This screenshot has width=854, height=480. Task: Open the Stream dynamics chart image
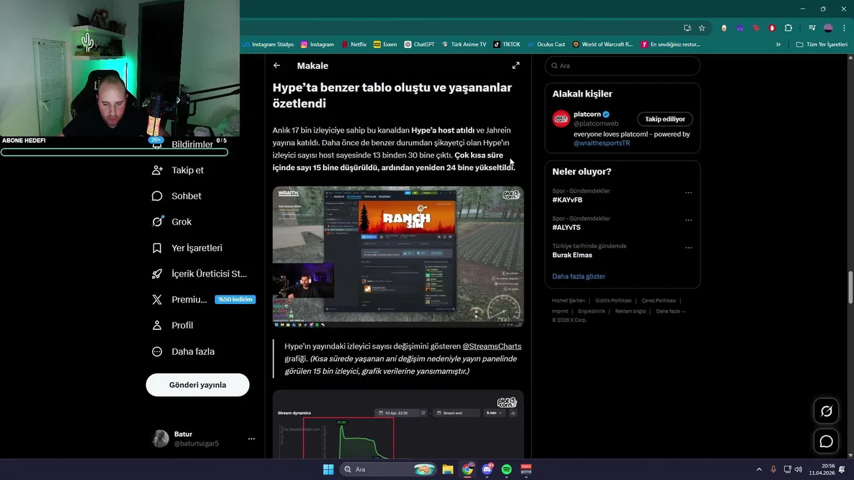[398, 425]
